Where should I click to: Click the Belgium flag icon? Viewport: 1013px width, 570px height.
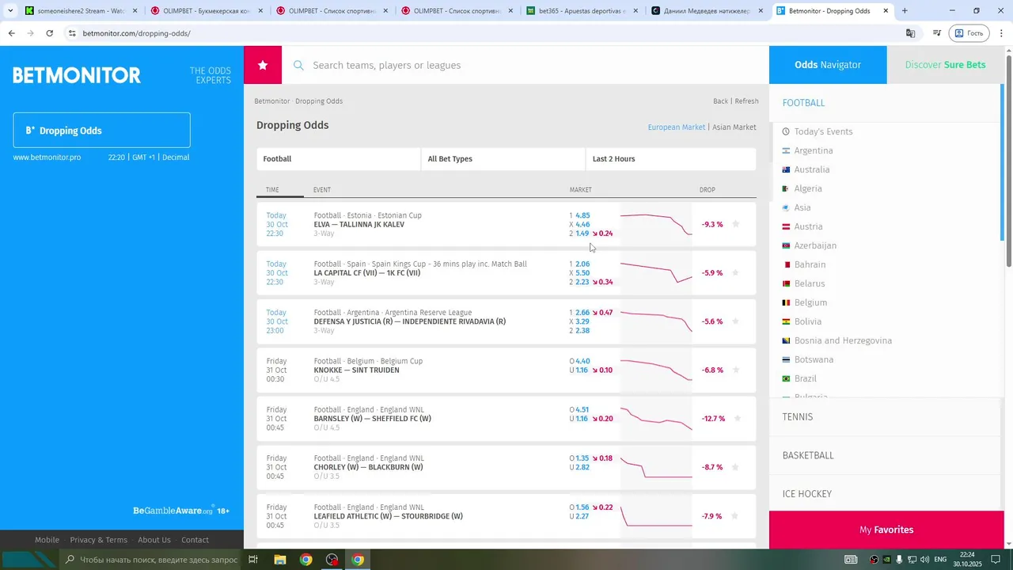click(x=786, y=302)
